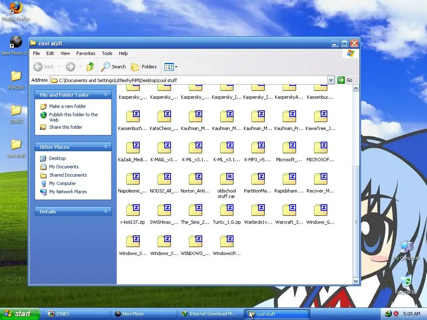Select the Warcraft_3 zip file
This screenshot has height=320, width=427.
coord(289,215)
